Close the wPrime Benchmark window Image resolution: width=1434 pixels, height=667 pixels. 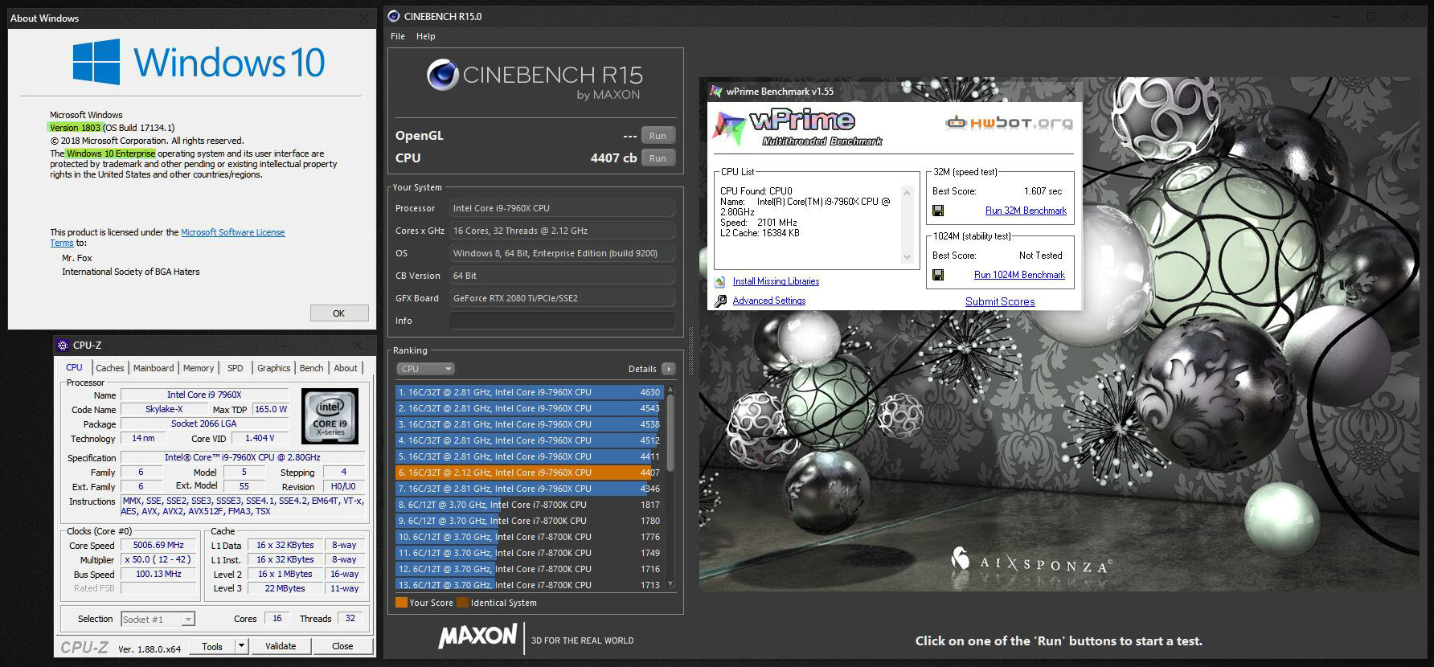click(x=1070, y=92)
